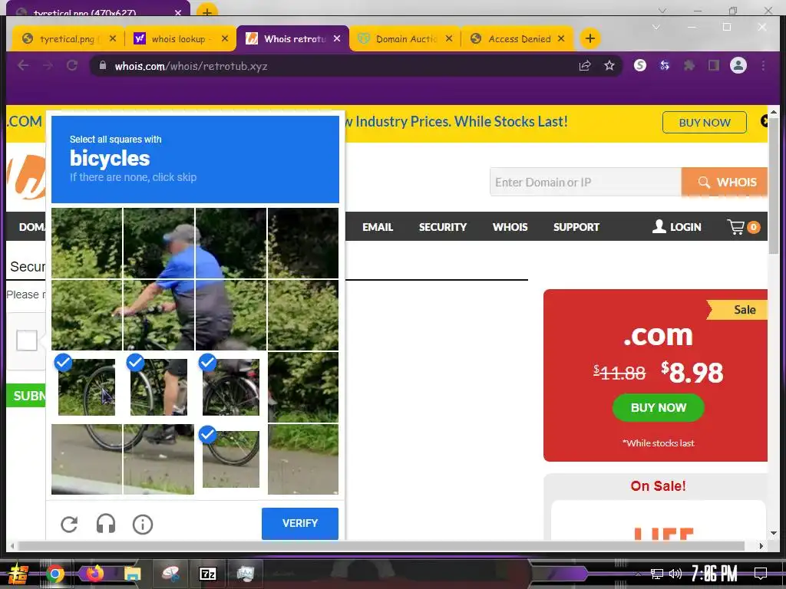The image size is (786, 589).
Task: Click the address bar URL
Action: pyautogui.click(x=191, y=66)
